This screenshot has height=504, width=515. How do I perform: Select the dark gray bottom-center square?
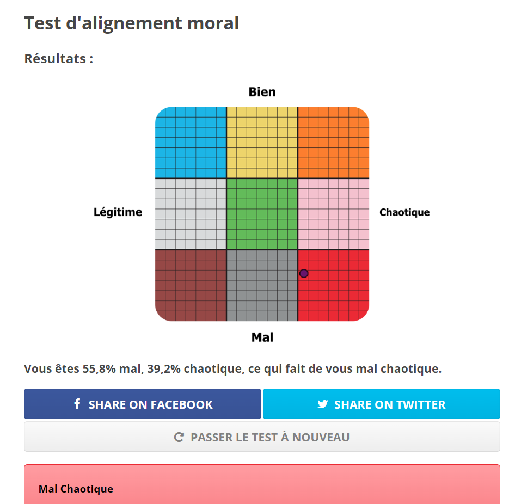tap(262, 285)
